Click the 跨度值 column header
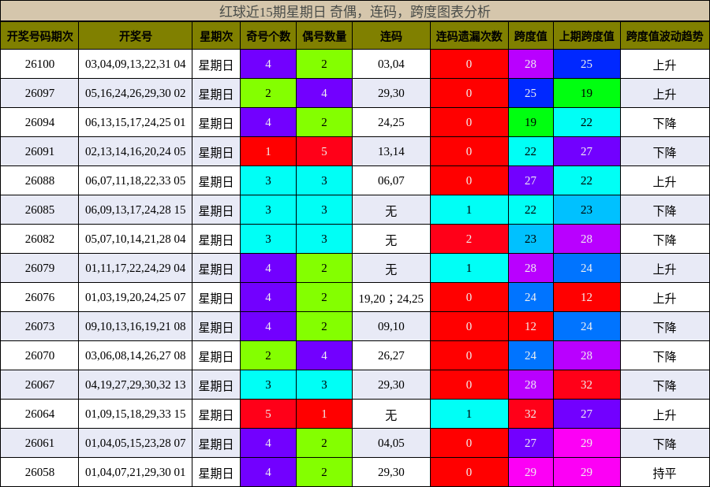The height and width of the screenshot is (487, 710). [531, 36]
